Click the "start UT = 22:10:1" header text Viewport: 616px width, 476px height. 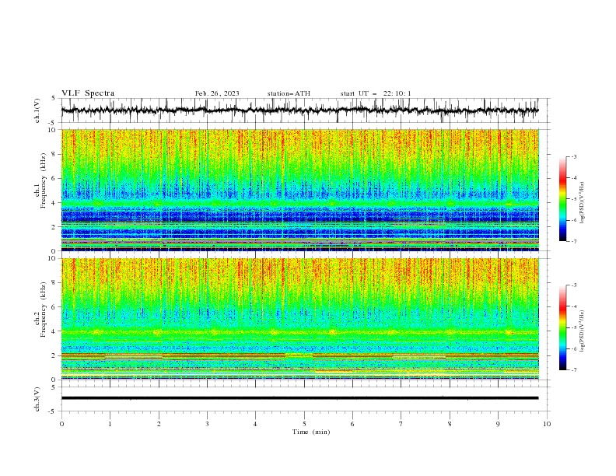pos(376,93)
